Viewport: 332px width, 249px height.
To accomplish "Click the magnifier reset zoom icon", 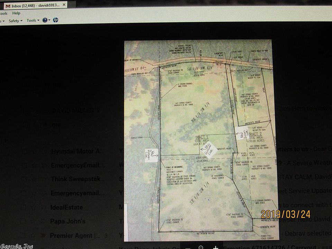I will [x=201, y=248].
